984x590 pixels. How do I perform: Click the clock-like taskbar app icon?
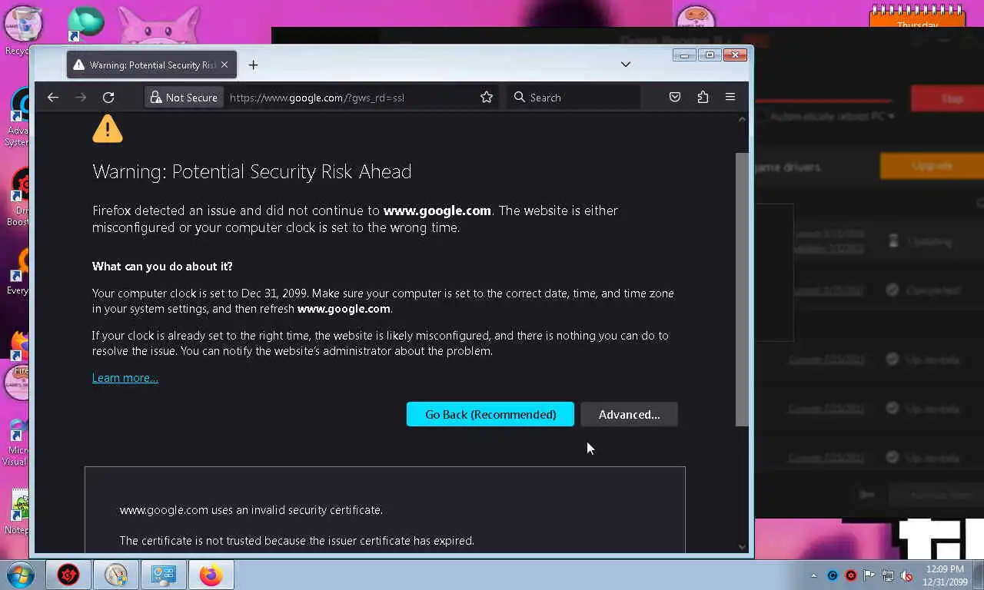tap(116, 575)
